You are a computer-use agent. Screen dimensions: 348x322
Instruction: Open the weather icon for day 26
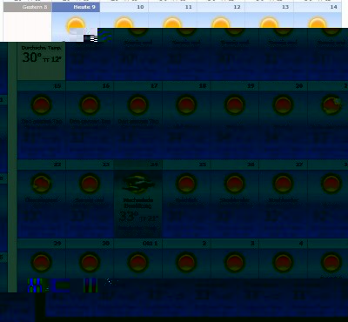click(x=235, y=184)
